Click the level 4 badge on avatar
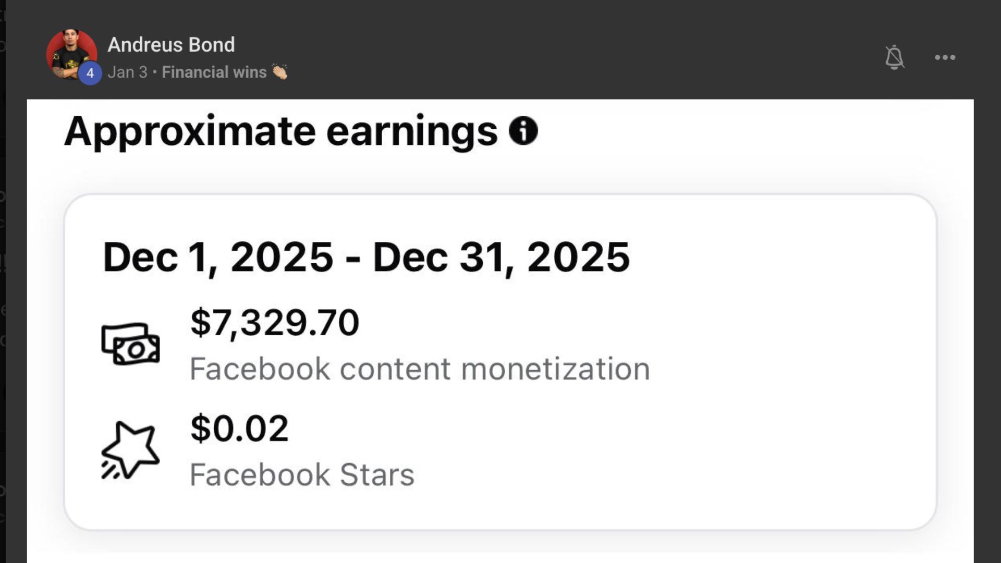1001x563 pixels. [90, 73]
